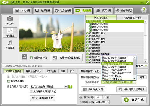Image resolution: width=150 pixels, height=106 pixels.
Task: Click the format list scroll up arrow
Action: [134, 58]
